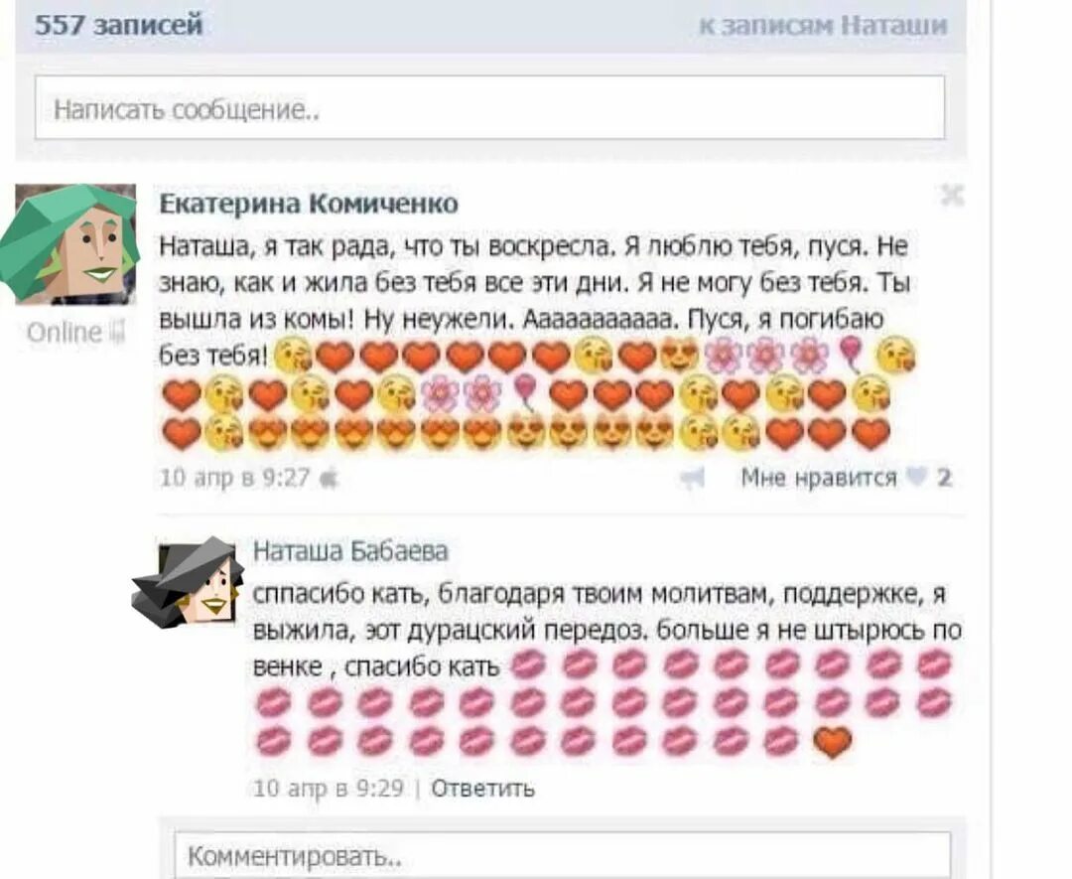Click the balloon emoji in the first emoji row
1072x879 pixels.
tap(851, 355)
